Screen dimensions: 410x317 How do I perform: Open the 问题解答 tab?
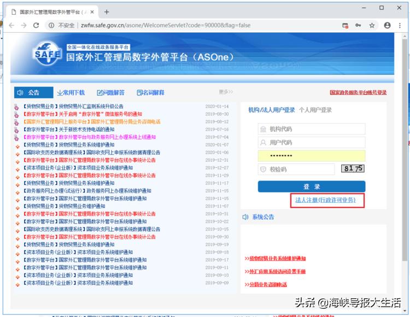(110, 92)
